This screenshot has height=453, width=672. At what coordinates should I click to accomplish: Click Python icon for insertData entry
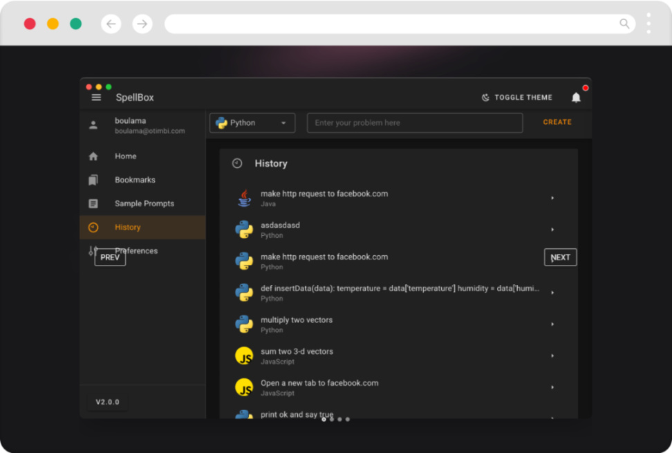click(x=244, y=293)
